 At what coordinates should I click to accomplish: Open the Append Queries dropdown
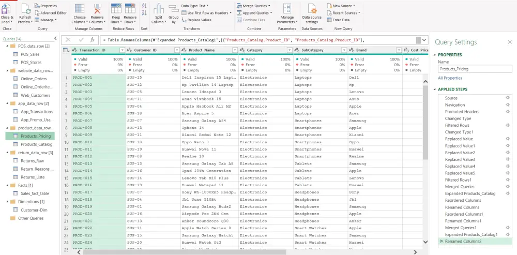(x=254, y=13)
